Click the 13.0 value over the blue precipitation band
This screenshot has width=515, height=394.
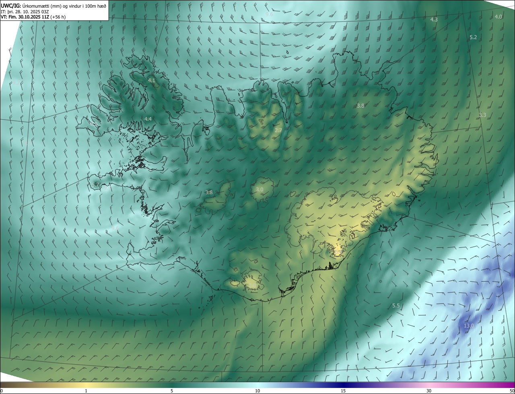click(469, 326)
